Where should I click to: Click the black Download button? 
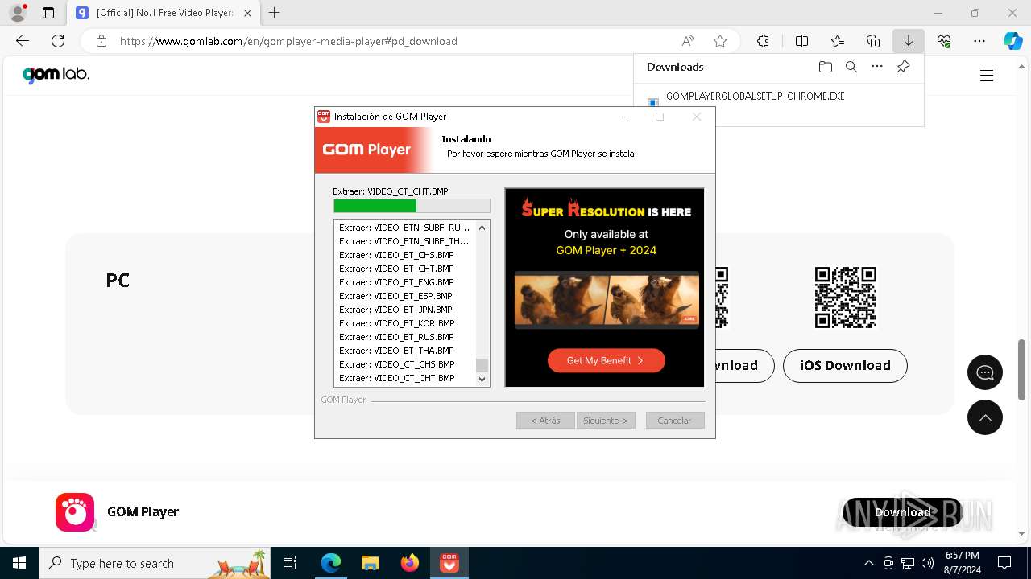(902, 512)
